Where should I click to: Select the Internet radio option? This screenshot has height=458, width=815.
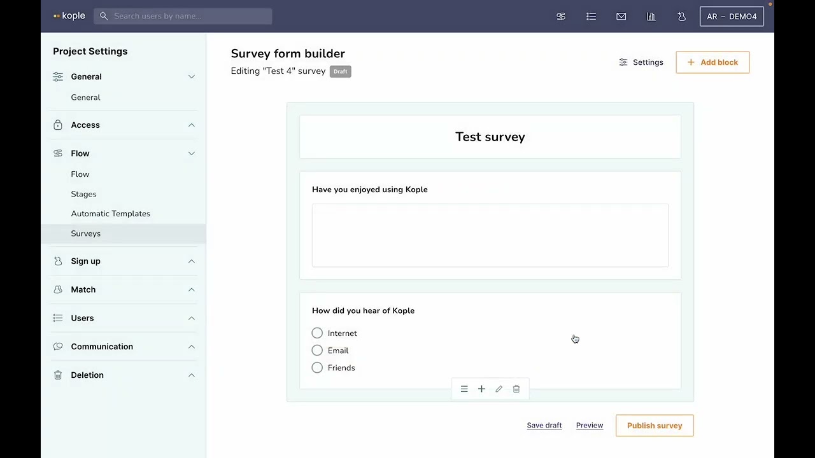click(x=317, y=333)
